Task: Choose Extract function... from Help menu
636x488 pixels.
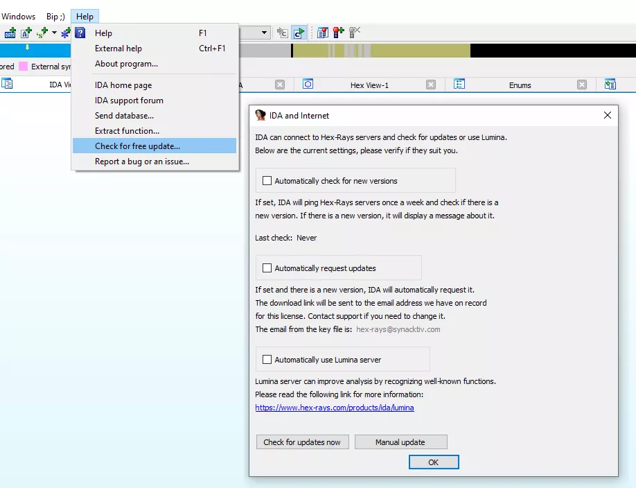Action: 154,131
